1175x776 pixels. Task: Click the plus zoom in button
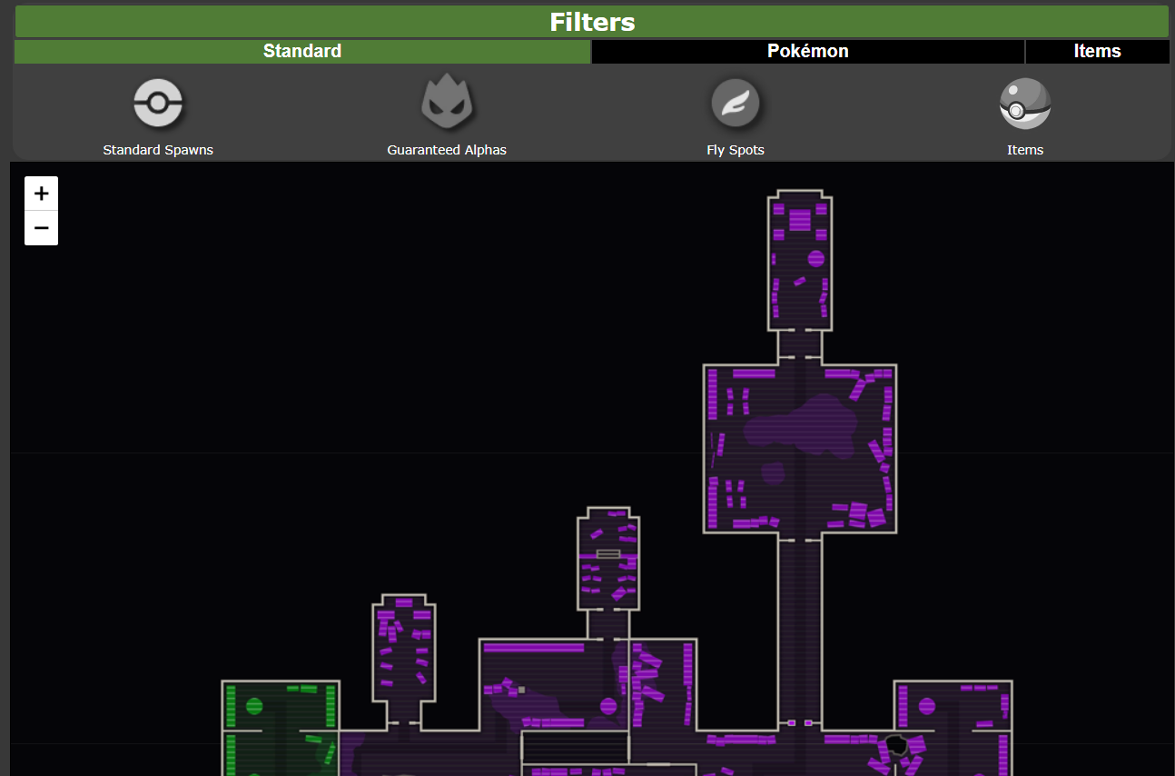coord(41,194)
